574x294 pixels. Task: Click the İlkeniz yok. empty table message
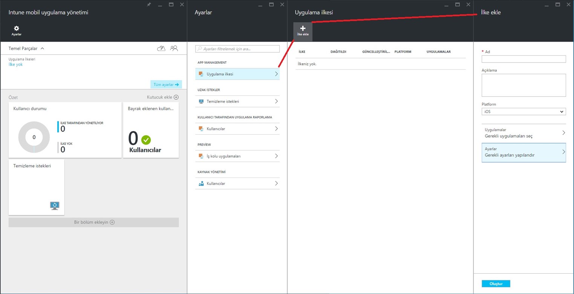(307, 64)
